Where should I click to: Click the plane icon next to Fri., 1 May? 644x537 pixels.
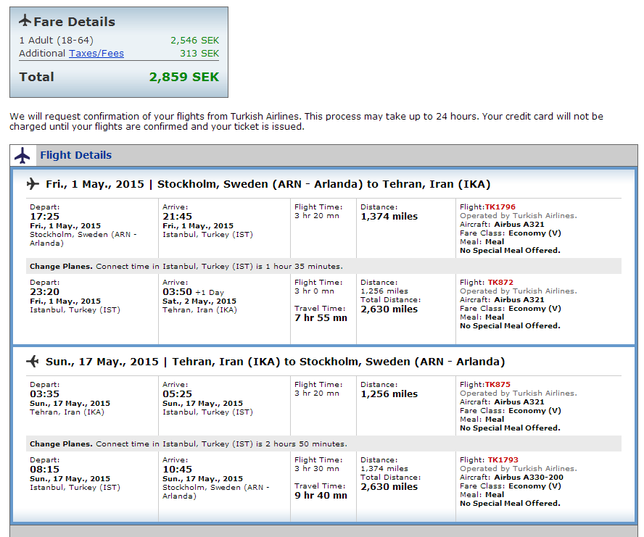[x=33, y=184]
